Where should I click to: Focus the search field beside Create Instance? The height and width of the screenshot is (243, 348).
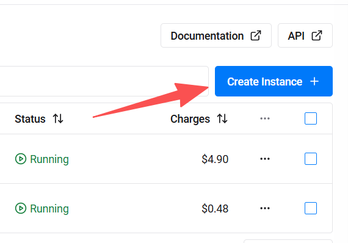(x=104, y=81)
